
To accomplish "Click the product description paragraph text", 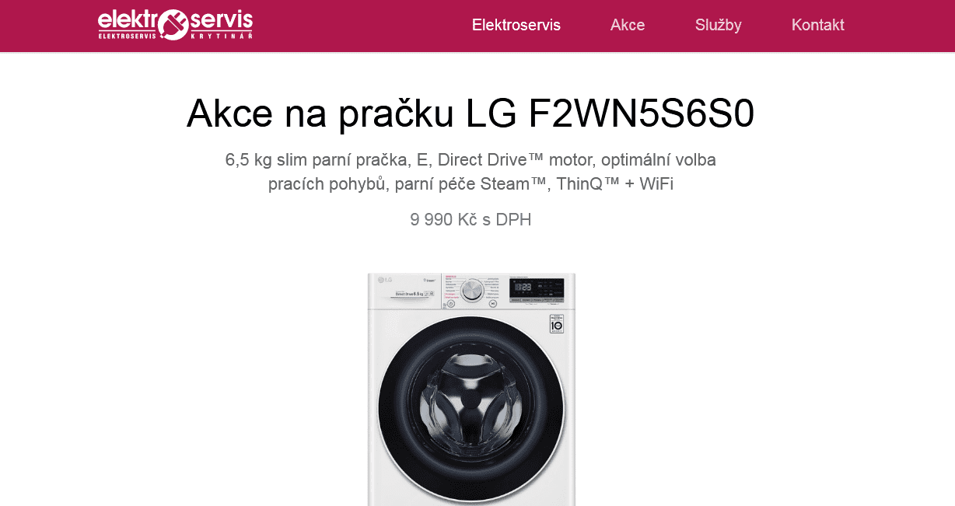I will (x=471, y=172).
